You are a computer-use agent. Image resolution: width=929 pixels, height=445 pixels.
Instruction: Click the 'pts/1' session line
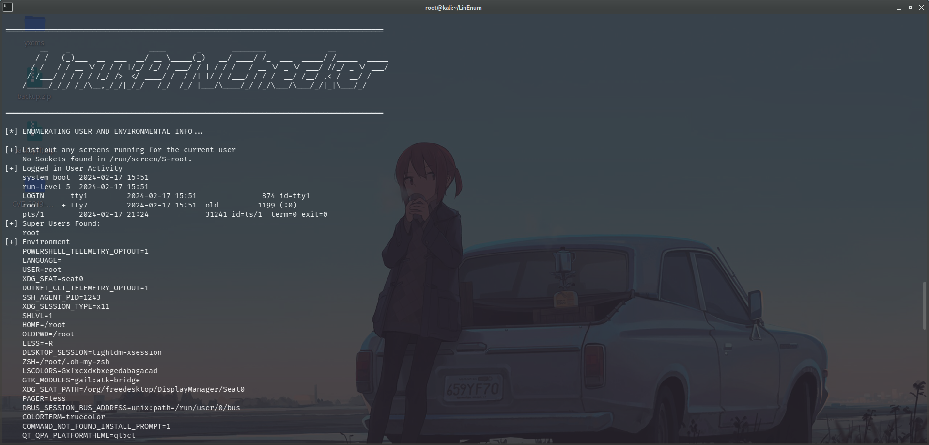coord(175,214)
